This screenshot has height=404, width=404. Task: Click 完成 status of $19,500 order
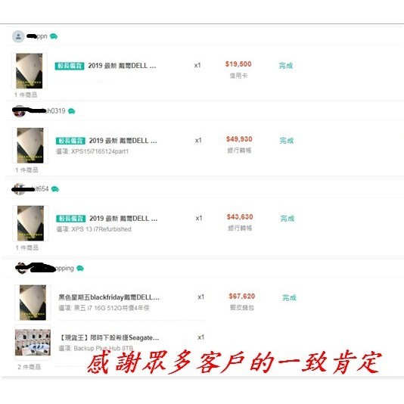point(286,66)
